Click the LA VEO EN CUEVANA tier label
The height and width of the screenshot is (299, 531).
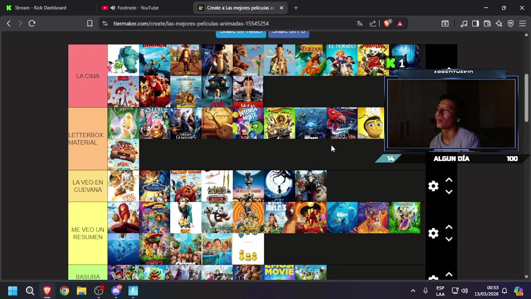pos(88,186)
